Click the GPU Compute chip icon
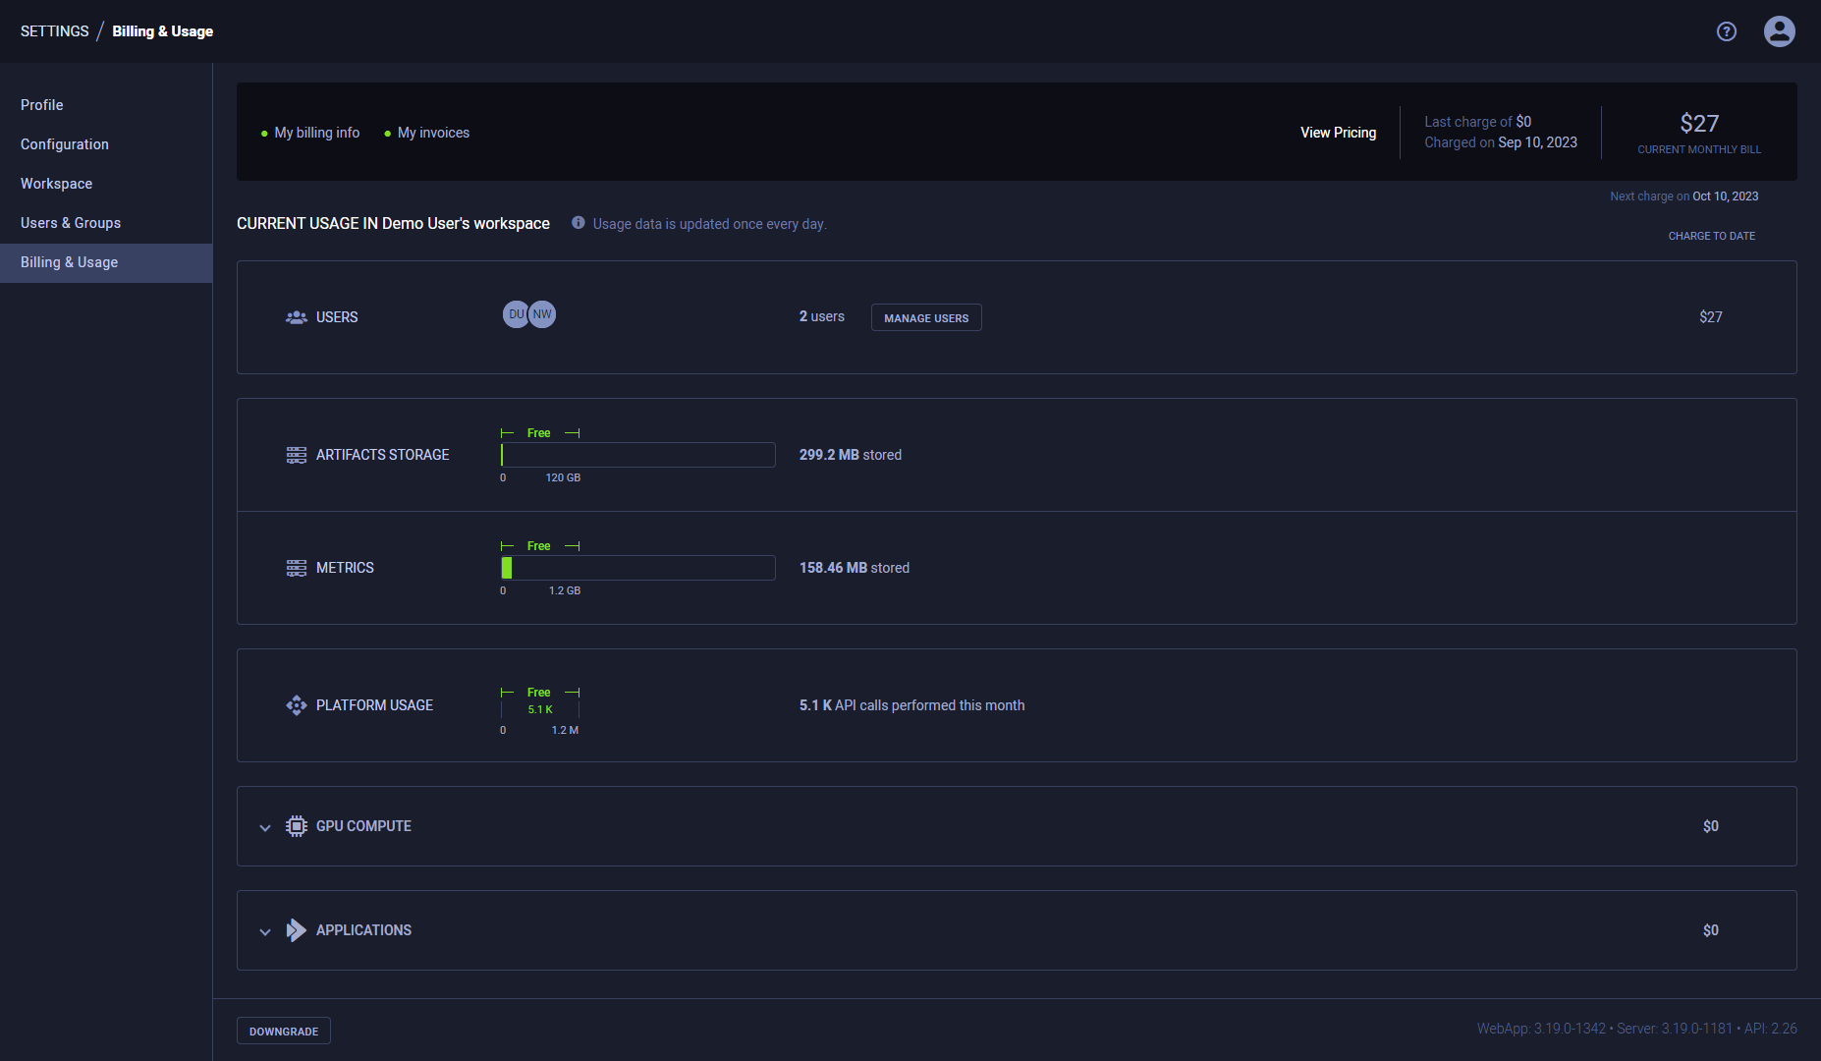Image resolution: width=1821 pixels, height=1061 pixels. coord(296,826)
